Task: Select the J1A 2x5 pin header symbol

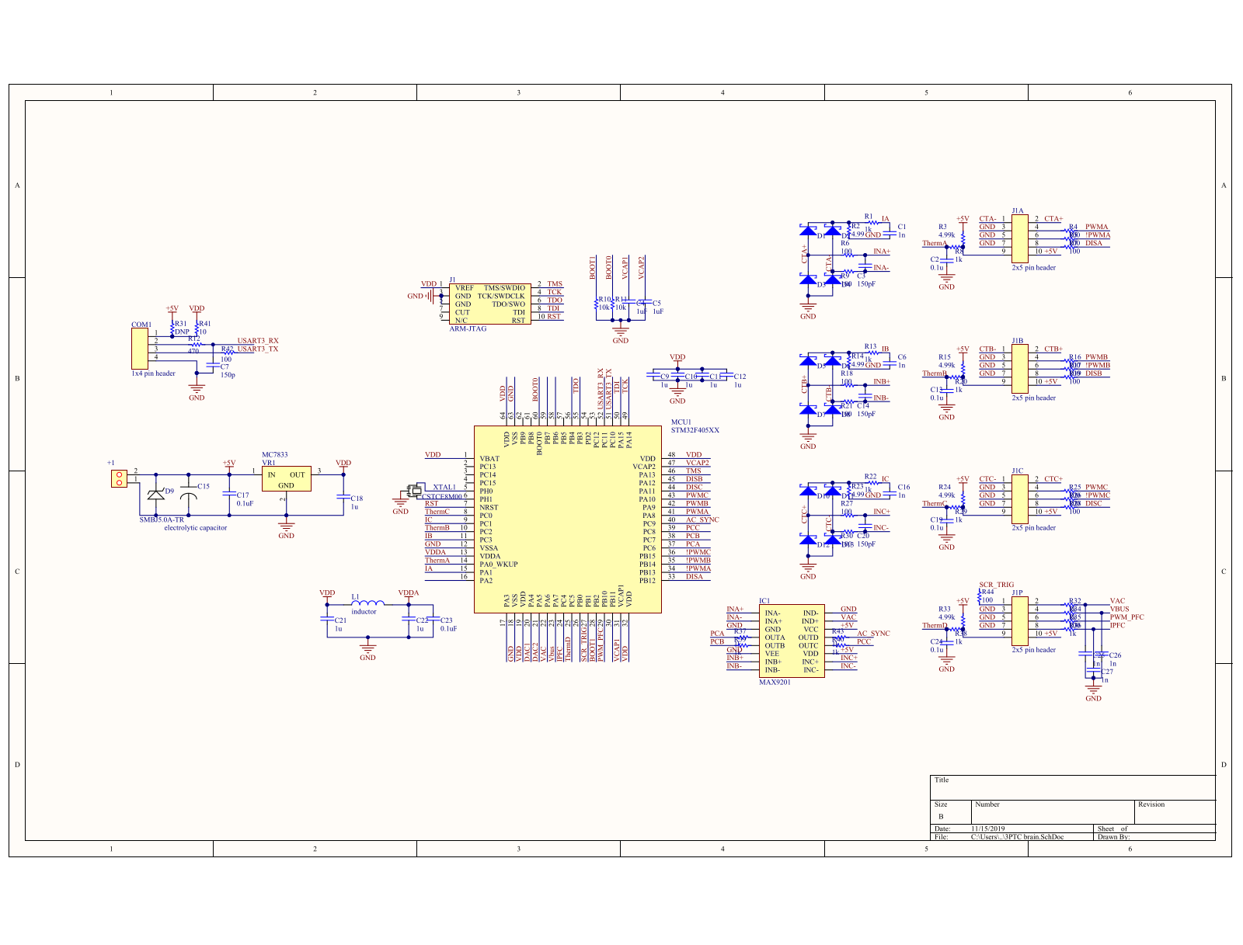Action: [x=1019, y=238]
